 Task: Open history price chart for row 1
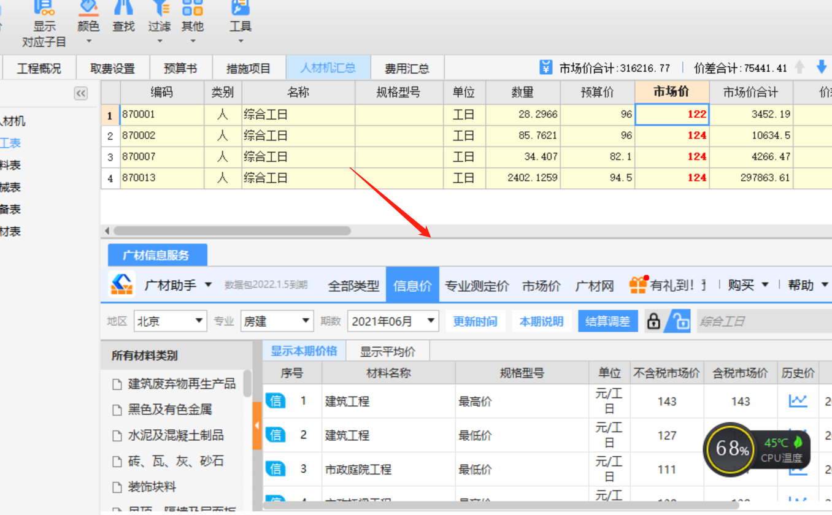(798, 401)
